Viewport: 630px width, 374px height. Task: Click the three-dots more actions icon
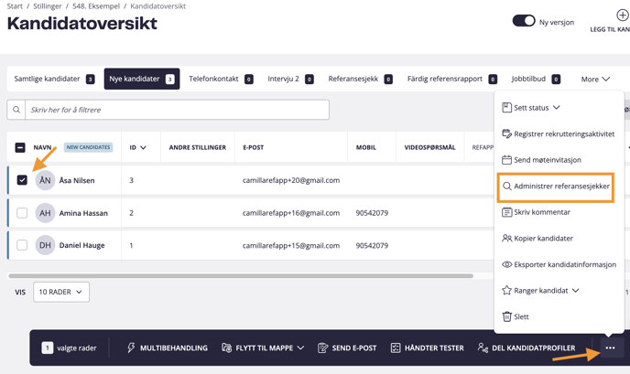click(610, 347)
